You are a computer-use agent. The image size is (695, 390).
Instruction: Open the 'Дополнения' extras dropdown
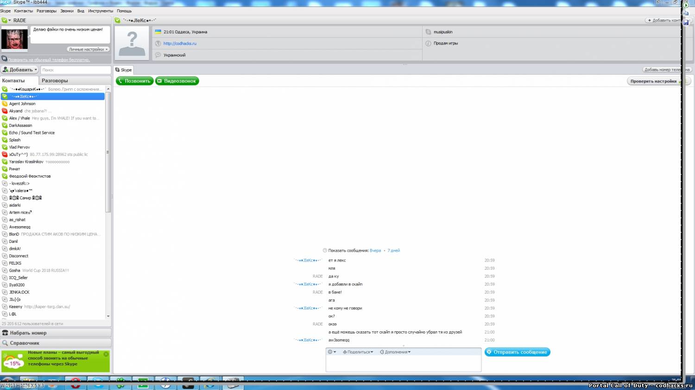pyautogui.click(x=395, y=352)
